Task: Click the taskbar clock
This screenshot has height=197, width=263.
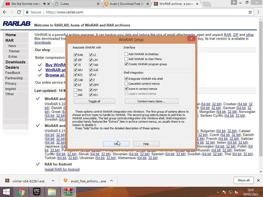Action: click(x=251, y=192)
